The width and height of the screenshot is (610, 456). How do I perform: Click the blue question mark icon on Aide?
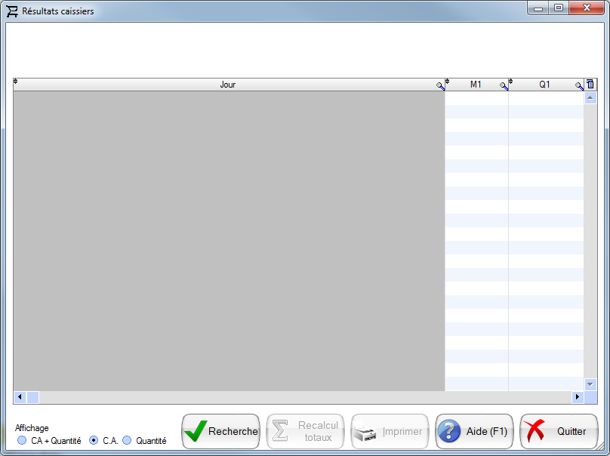click(x=450, y=431)
